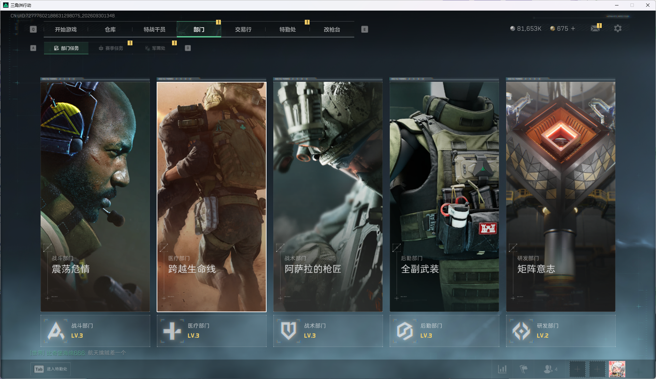Click the 医疗部门 LV.3 panel

tap(212, 331)
